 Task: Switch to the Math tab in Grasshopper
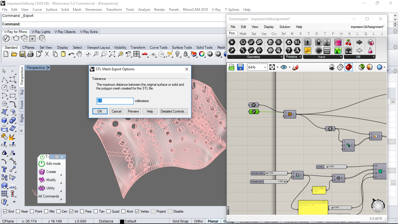pyautogui.click(x=243, y=34)
